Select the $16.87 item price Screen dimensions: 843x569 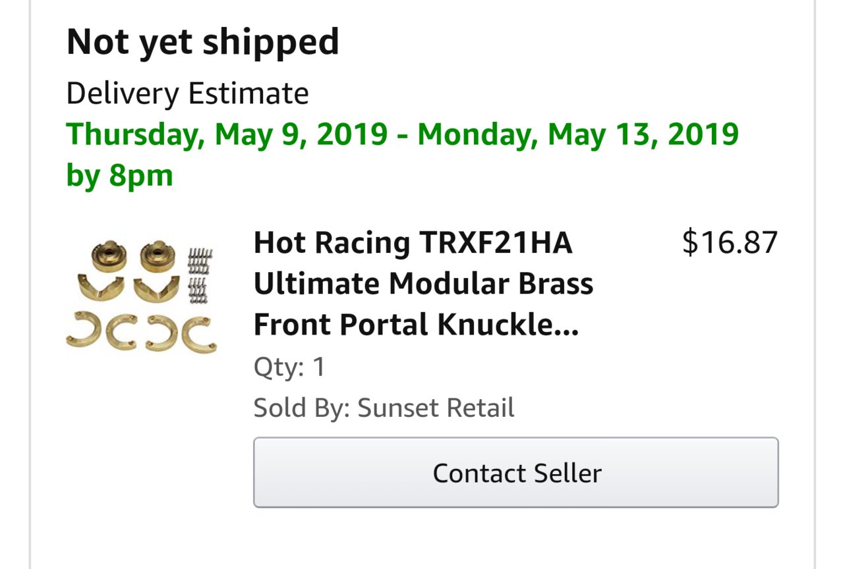tap(730, 242)
